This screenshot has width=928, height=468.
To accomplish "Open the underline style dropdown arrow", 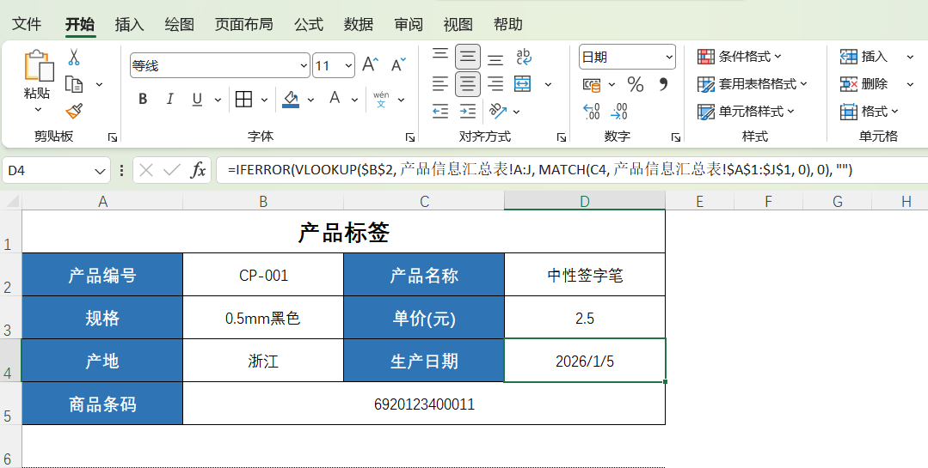I will click(x=218, y=100).
